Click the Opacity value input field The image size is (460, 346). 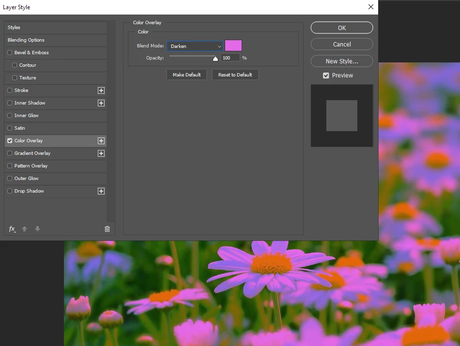pyautogui.click(x=230, y=58)
